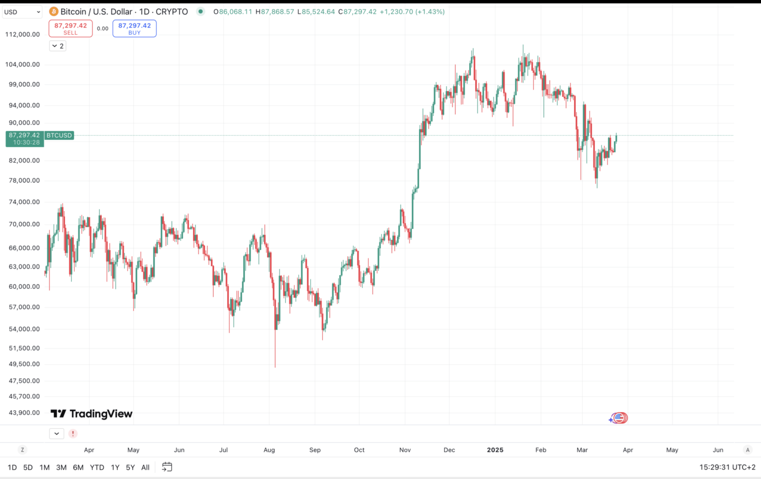The width and height of the screenshot is (761, 479).
Task: Click the TradingView logo watermark
Action: (x=91, y=414)
